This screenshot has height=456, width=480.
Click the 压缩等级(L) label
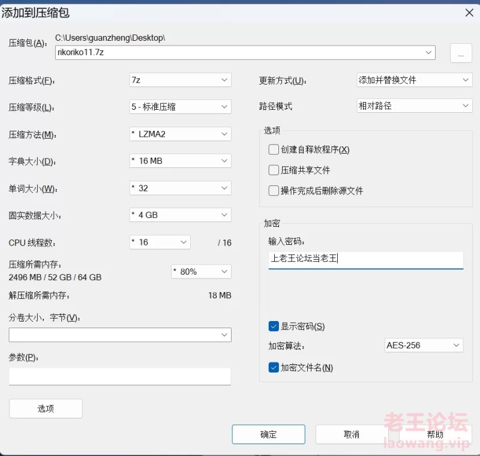coord(32,107)
